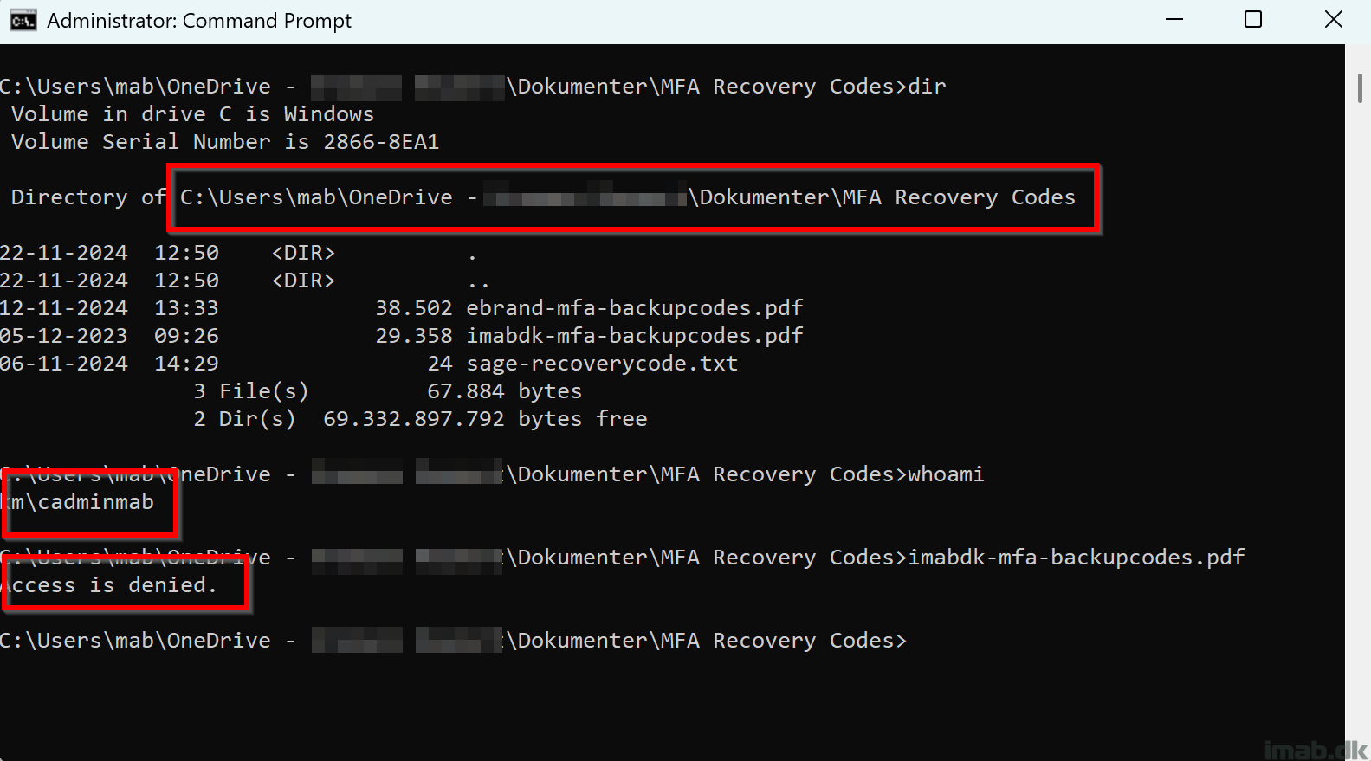Click the dir command on first line
This screenshot has width=1371, height=761.
click(x=927, y=87)
